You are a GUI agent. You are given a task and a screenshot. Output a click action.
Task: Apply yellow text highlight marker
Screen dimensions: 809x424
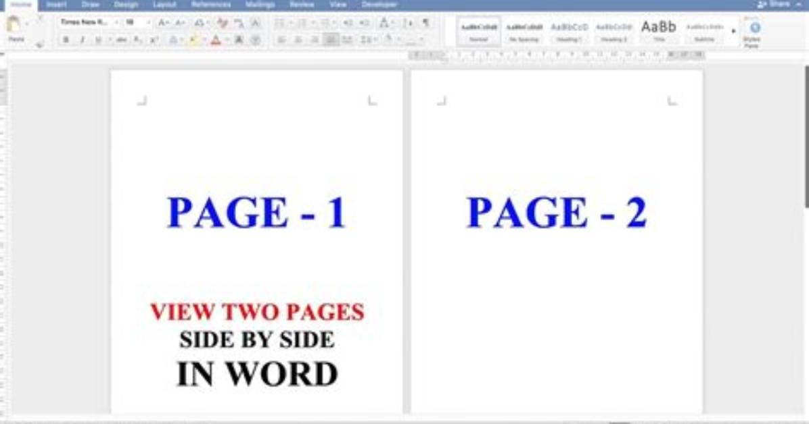click(194, 40)
